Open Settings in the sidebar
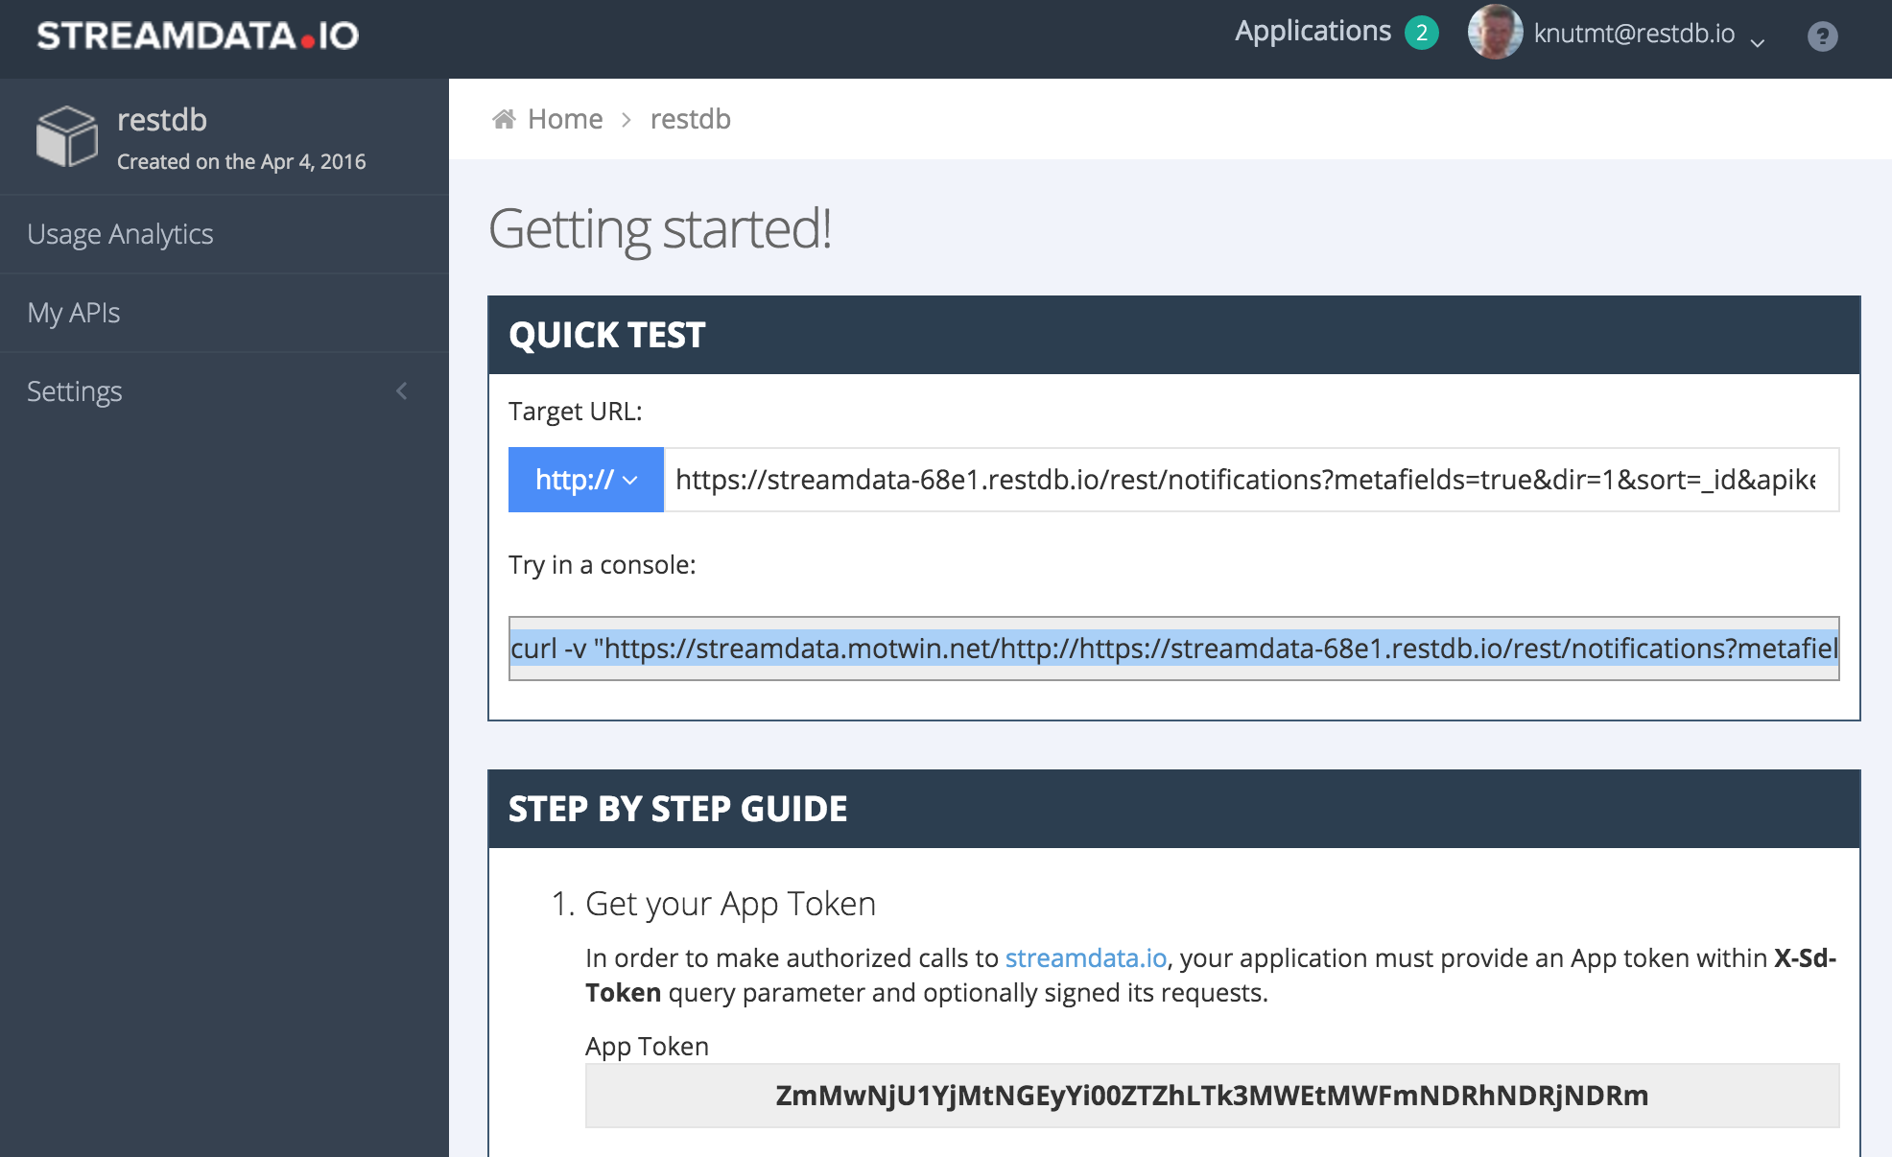 pyautogui.click(x=225, y=391)
